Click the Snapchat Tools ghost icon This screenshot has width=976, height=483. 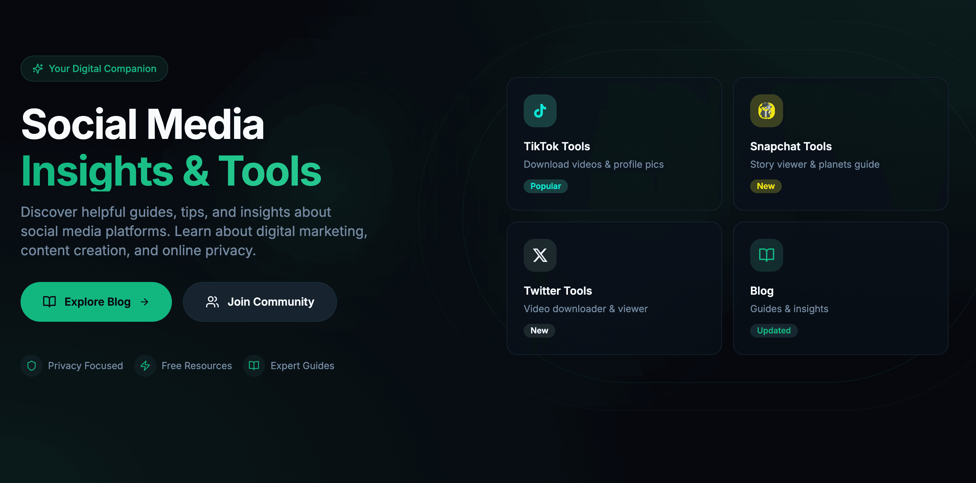766,110
